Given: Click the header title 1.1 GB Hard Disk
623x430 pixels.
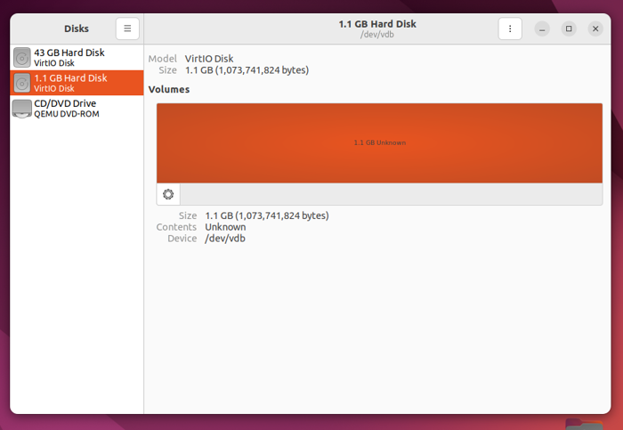Looking at the screenshot, I should (x=377, y=24).
